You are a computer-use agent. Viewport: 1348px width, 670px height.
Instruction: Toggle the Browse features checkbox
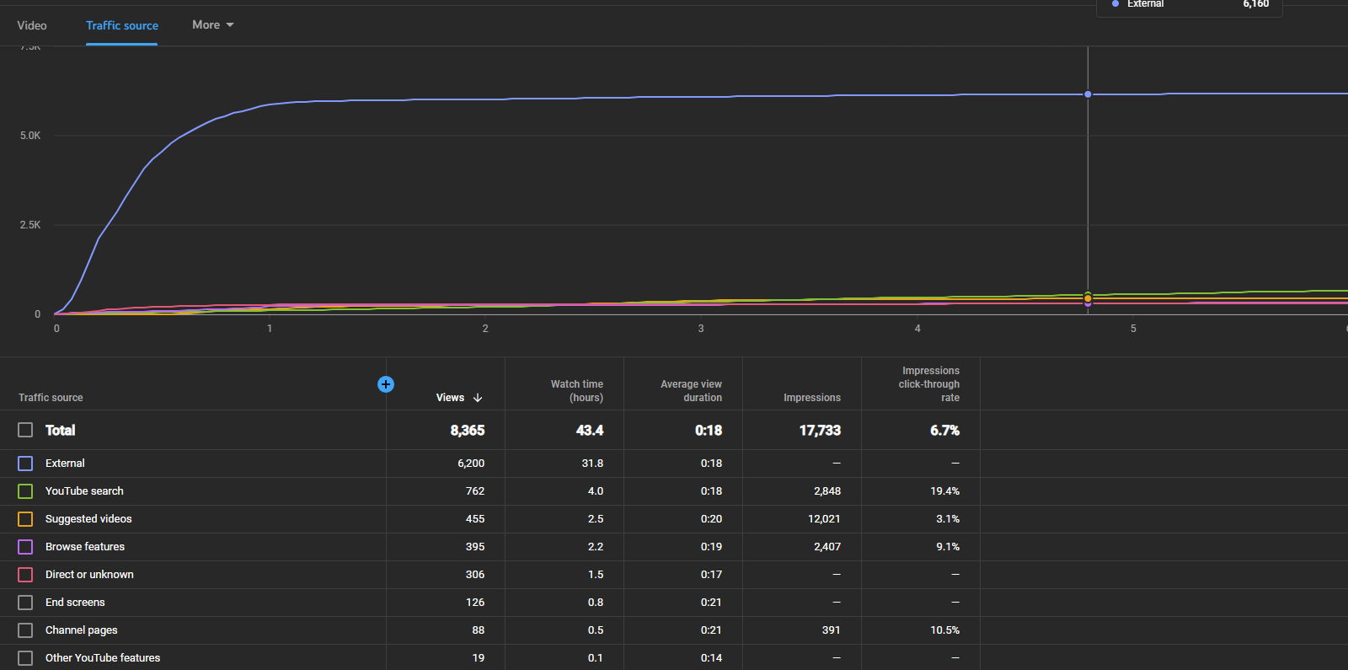[25, 547]
